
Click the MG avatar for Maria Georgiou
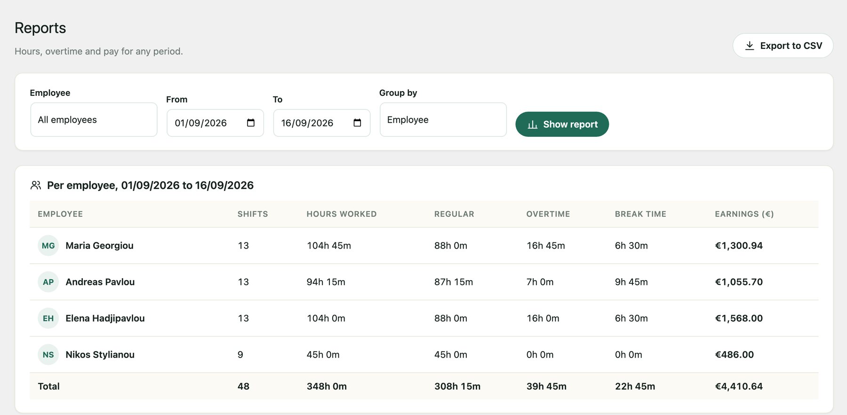coord(48,245)
